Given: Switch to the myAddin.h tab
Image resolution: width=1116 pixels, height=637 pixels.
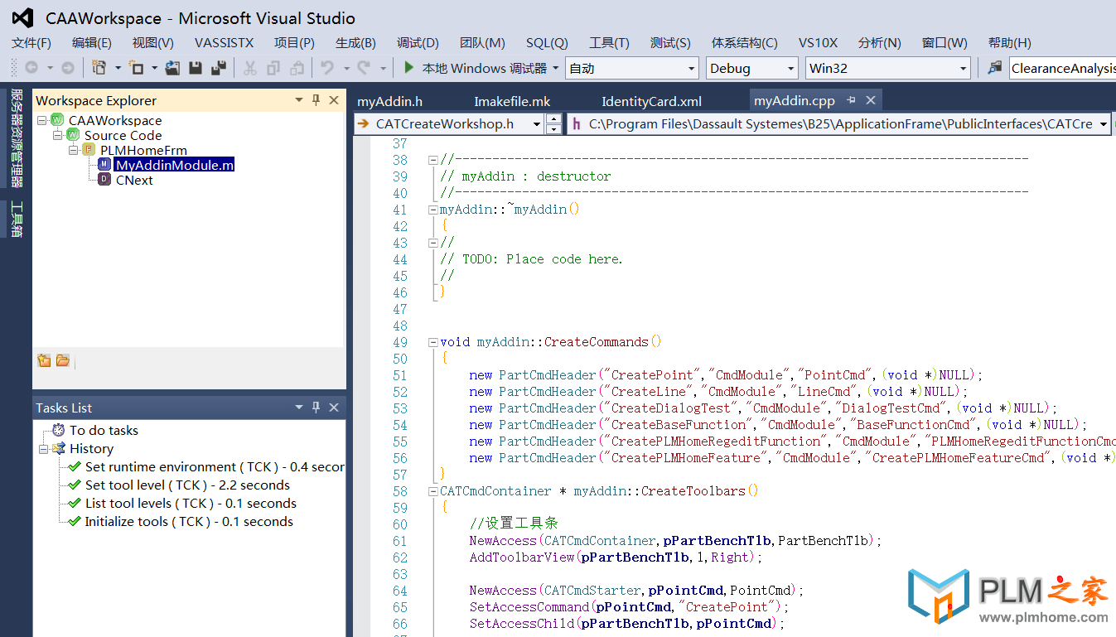Looking at the screenshot, I should 389,101.
